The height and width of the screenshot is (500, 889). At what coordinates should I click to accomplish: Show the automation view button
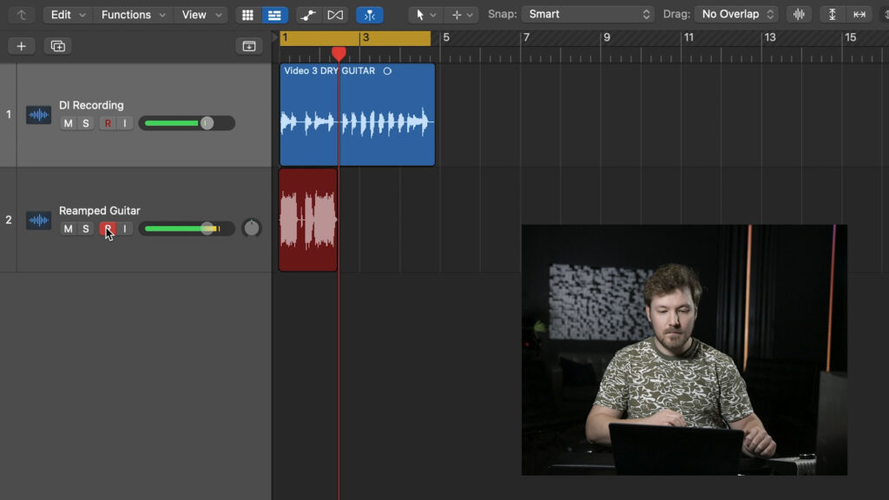point(307,15)
